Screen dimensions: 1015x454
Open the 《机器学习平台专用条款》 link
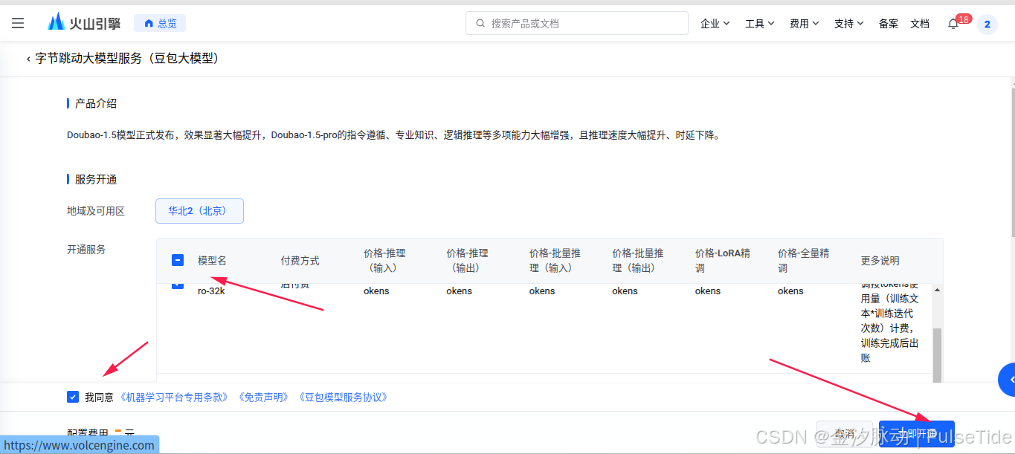tap(173, 398)
